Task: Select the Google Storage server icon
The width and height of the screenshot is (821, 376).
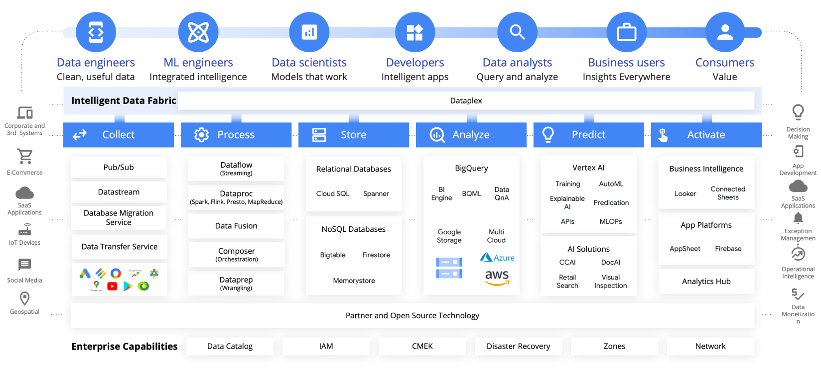Action: [449, 268]
